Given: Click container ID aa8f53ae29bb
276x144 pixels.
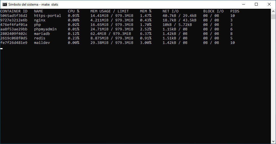Looking at the screenshot, I should pyautogui.click(x=14, y=29).
